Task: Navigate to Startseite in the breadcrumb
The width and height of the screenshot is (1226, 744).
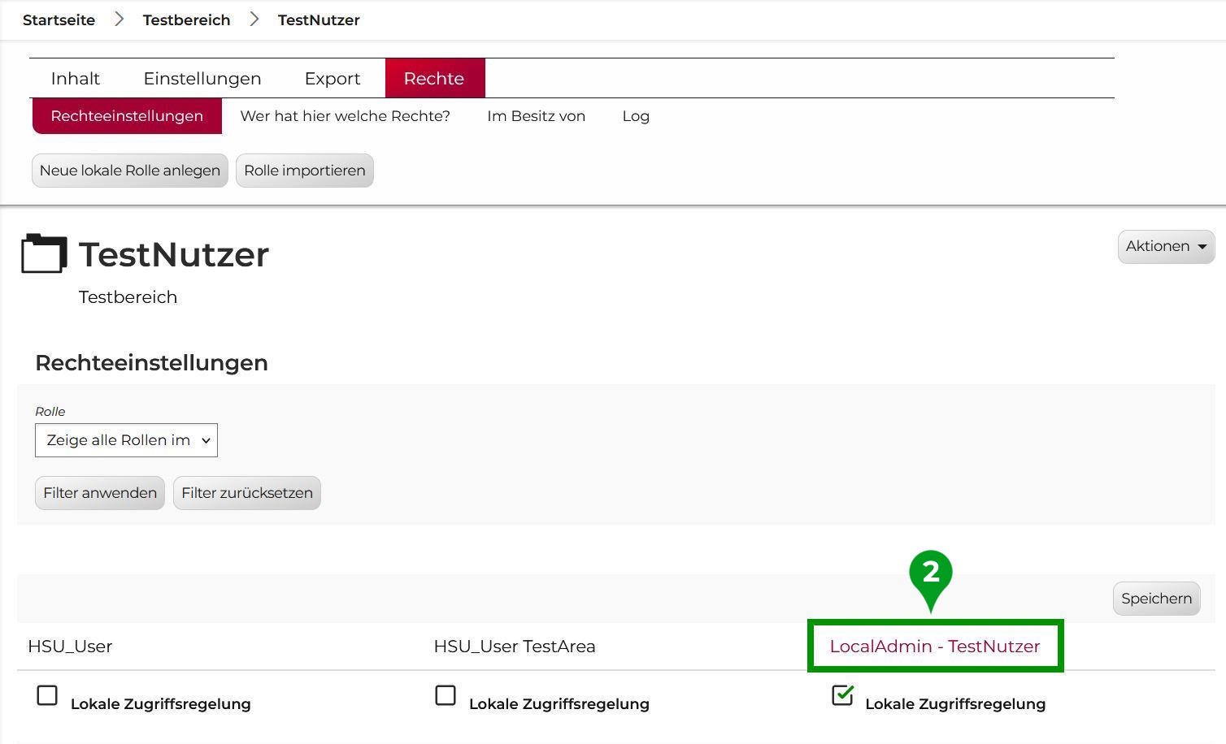Action: pos(59,19)
